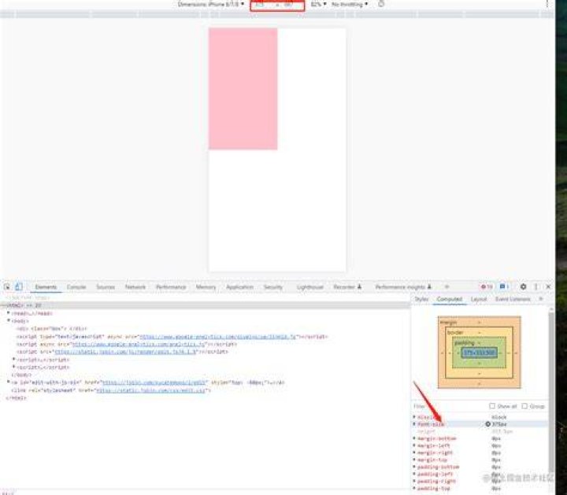Switch to the Application tab
567x495 pixels.
coord(239,287)
